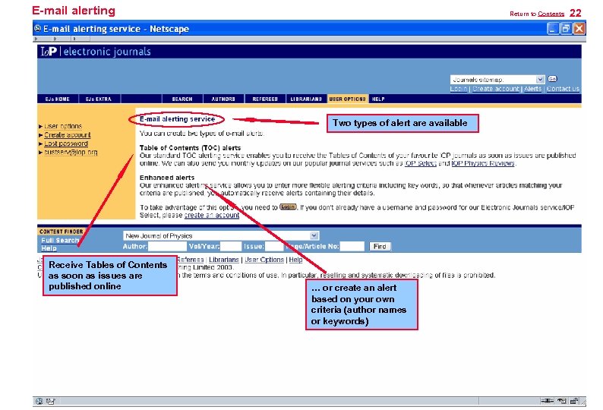Open the IOP Select link
The height and width of the screenshot is (410, 603).
point(420,163)
